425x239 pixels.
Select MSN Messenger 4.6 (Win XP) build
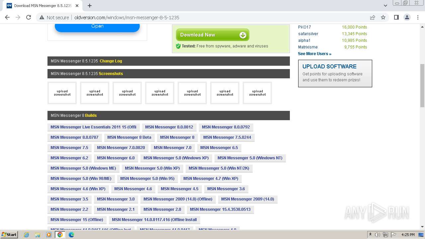tap(78, 189)
